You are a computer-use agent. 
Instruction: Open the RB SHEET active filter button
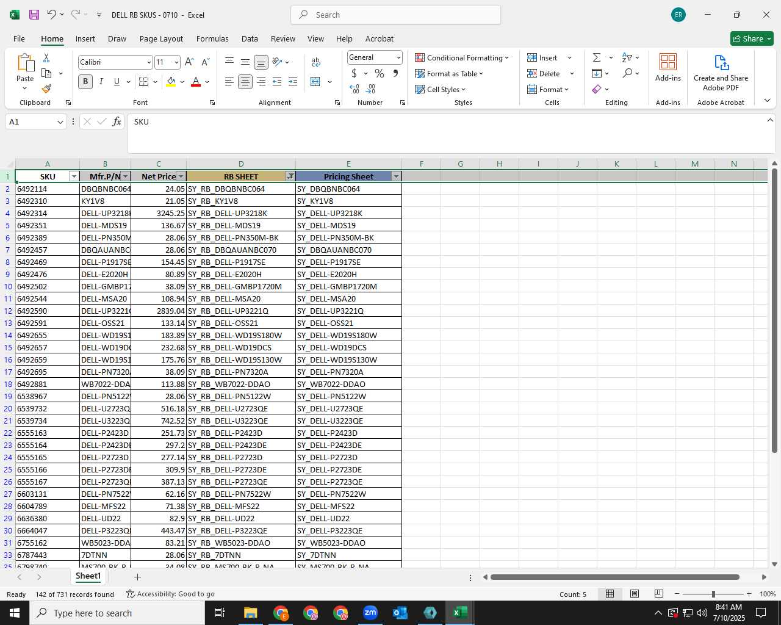290,176
